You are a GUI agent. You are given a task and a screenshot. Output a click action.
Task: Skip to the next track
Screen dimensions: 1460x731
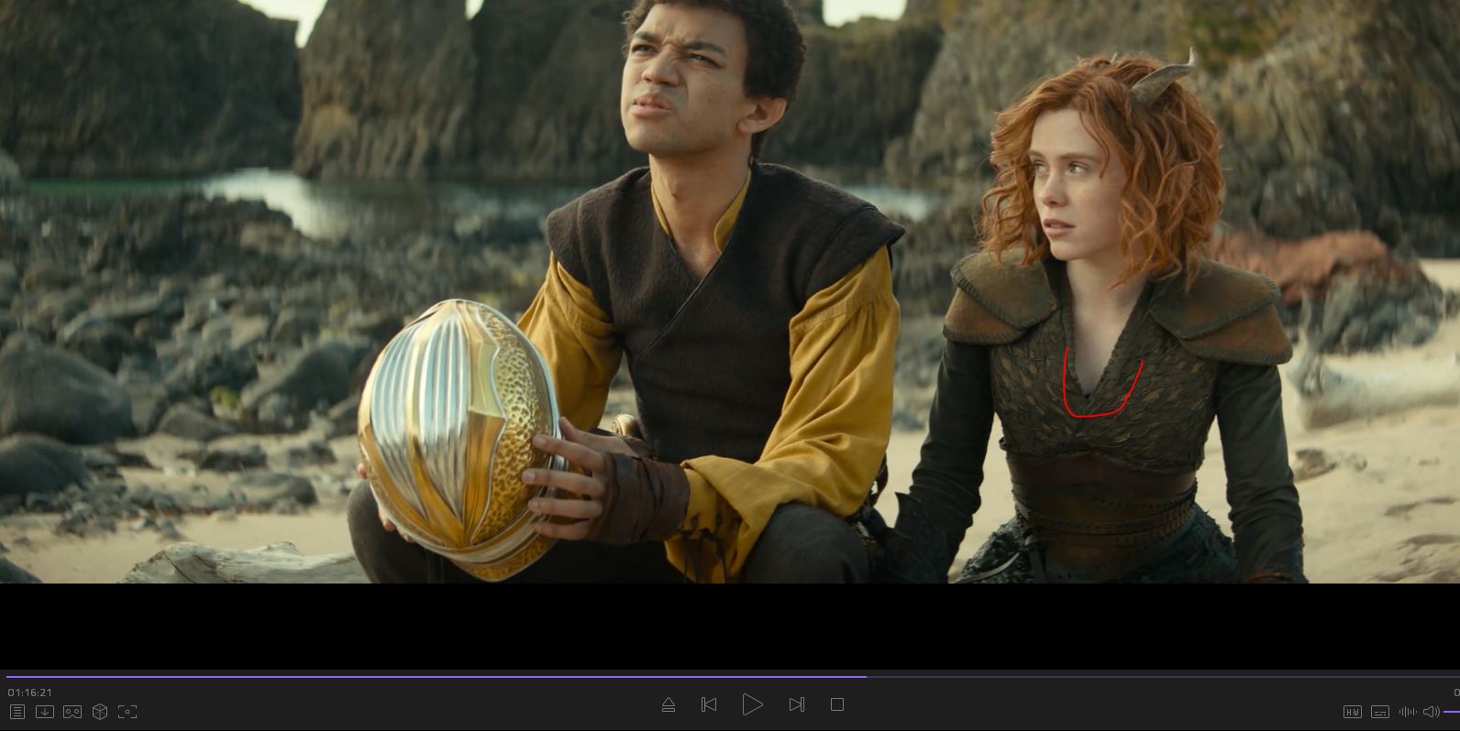pos(796,704)
